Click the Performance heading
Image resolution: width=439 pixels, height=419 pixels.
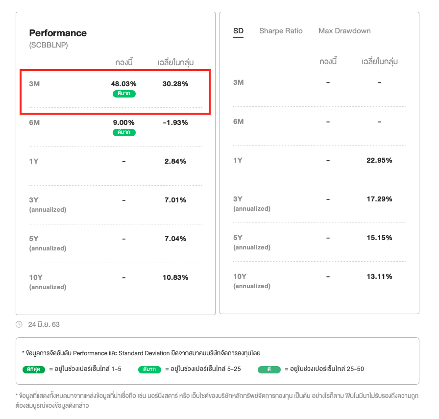pos(58,33)
